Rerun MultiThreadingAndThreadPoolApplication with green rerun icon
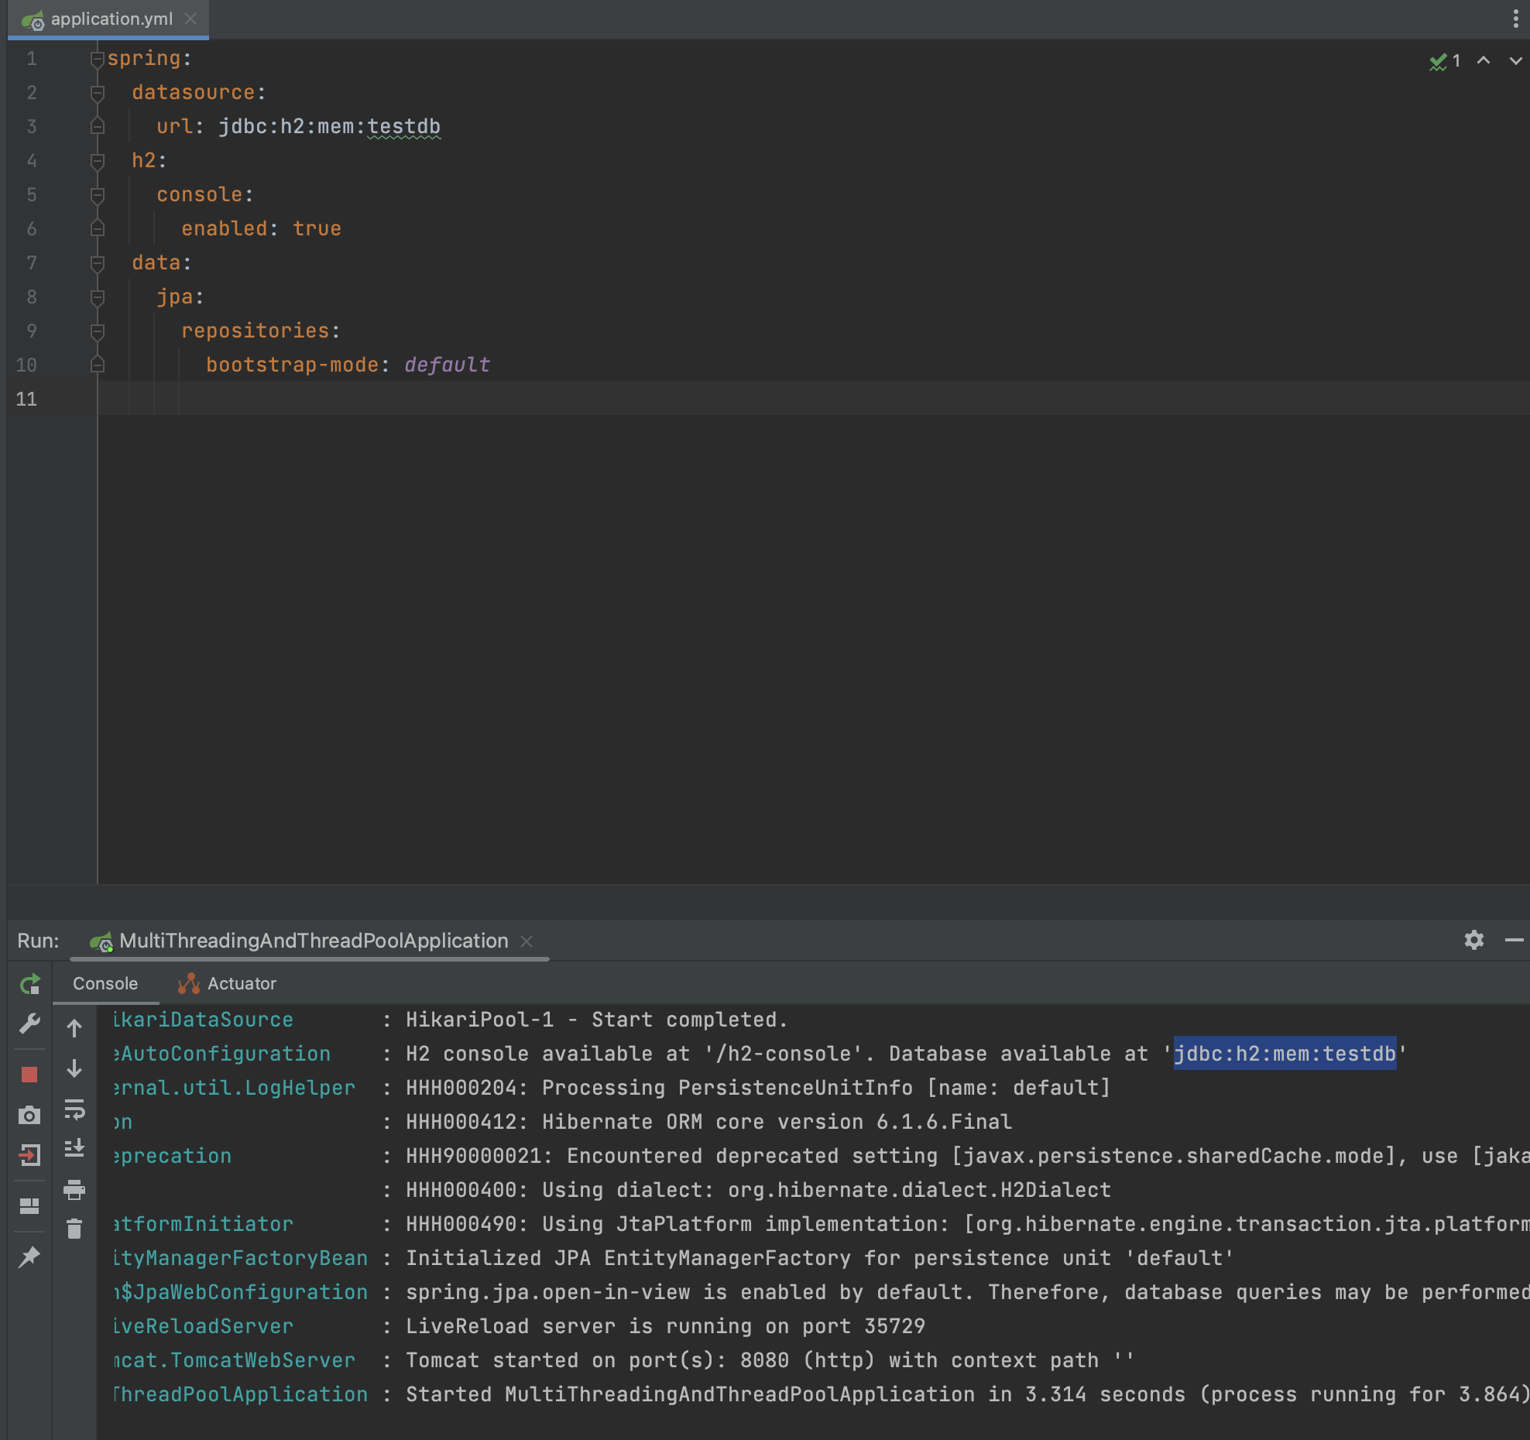Screen dimensions: 1530x1440 click(29, 985)
